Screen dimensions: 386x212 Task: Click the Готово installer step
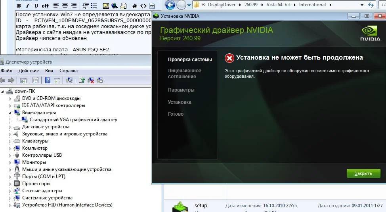coord(176,114)
